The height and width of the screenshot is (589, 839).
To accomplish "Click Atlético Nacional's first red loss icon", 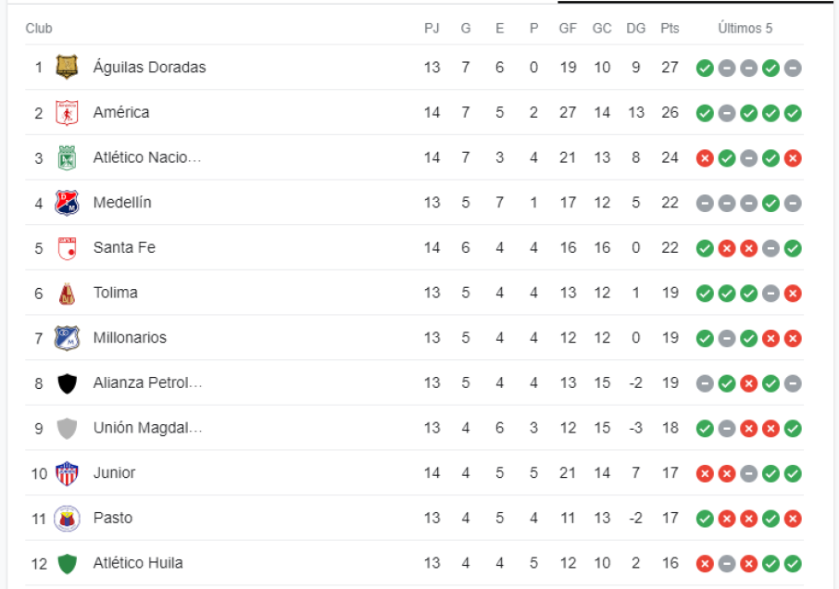I will point(705,158).
